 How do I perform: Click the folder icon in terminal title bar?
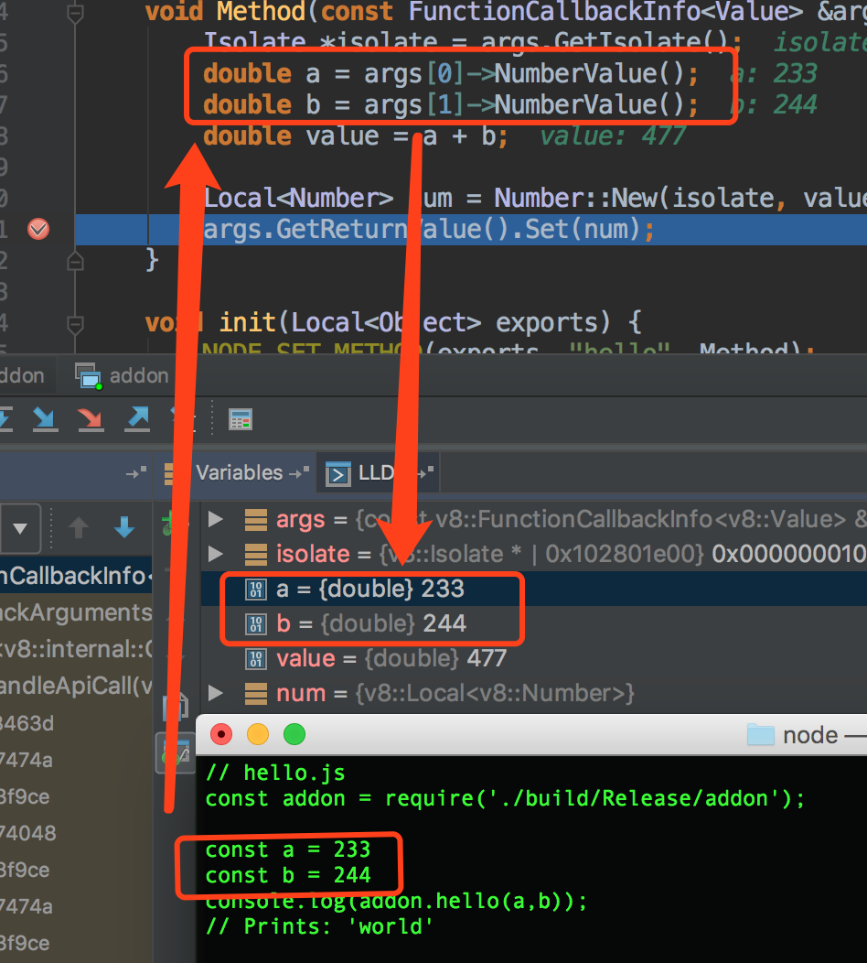(761, 734)
